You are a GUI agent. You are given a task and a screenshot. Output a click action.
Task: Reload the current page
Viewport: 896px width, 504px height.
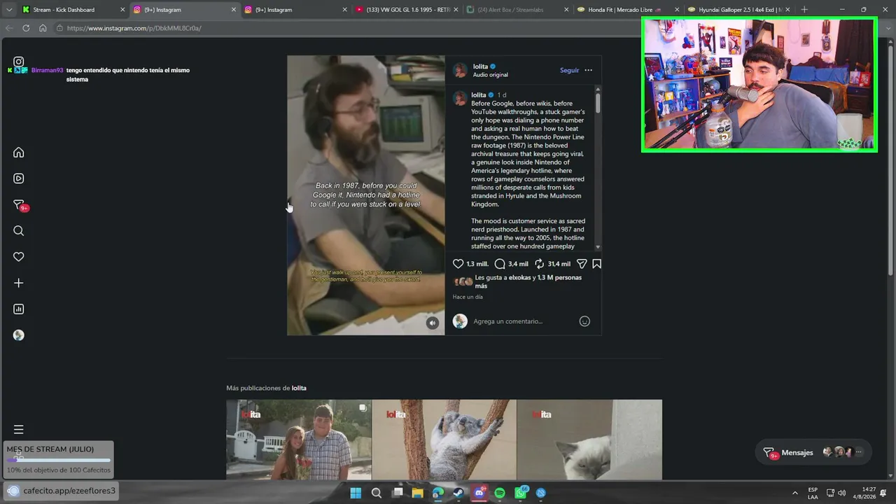pos(26,28)
